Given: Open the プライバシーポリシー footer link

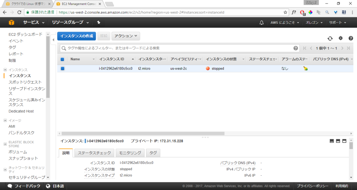Looking at the screenshot, I should 313,186.
